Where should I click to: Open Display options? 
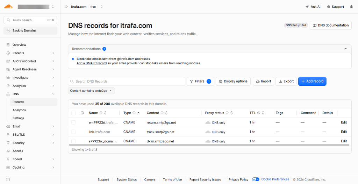(x=233, y=82)
